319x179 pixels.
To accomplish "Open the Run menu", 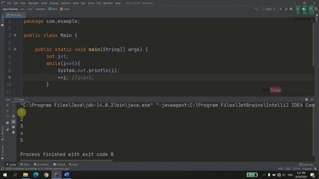I will tap(83, 3).
